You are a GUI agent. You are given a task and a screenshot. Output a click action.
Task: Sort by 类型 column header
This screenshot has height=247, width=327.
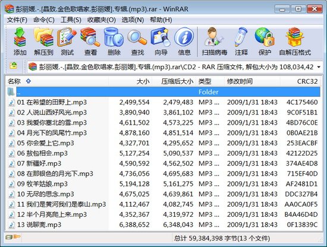210,81
